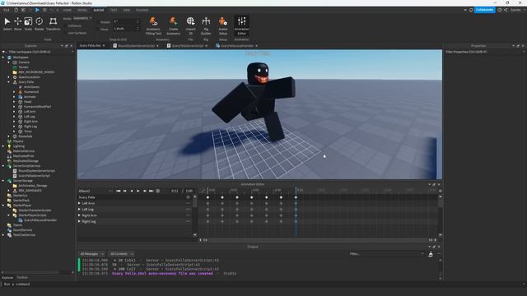Collapse ServerScriptService node
527x296 pixels.
point(3,166)
